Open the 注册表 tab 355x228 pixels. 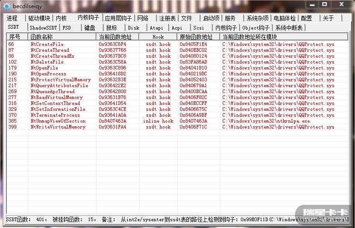tap(167, 18)
